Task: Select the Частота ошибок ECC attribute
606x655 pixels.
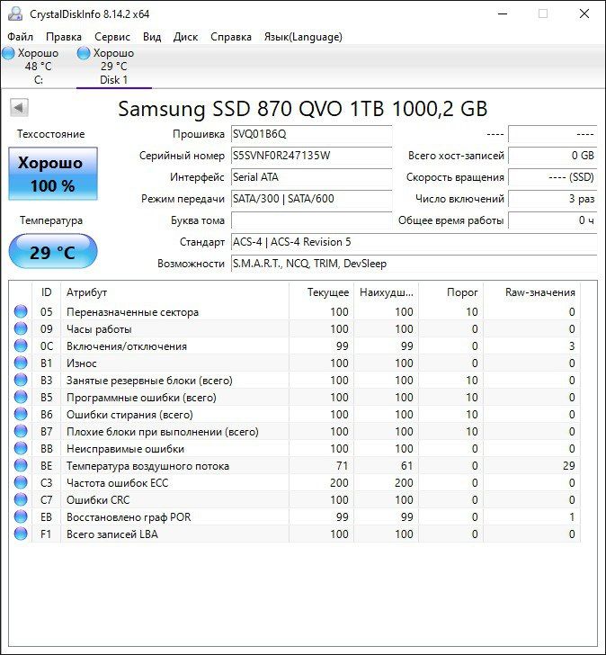Action: click(x=117, y=483)
